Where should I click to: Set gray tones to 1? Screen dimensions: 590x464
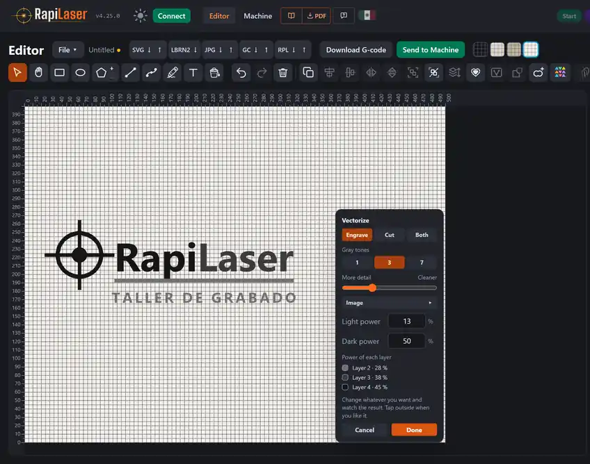click(x=357, y=263)
